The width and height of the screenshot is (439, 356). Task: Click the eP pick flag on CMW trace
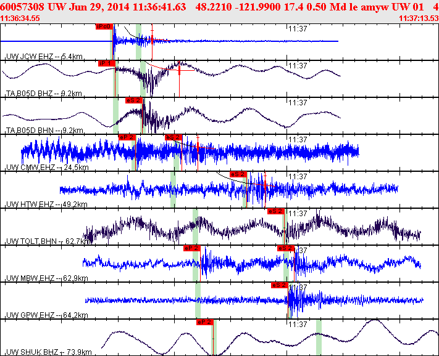[127, 137]
